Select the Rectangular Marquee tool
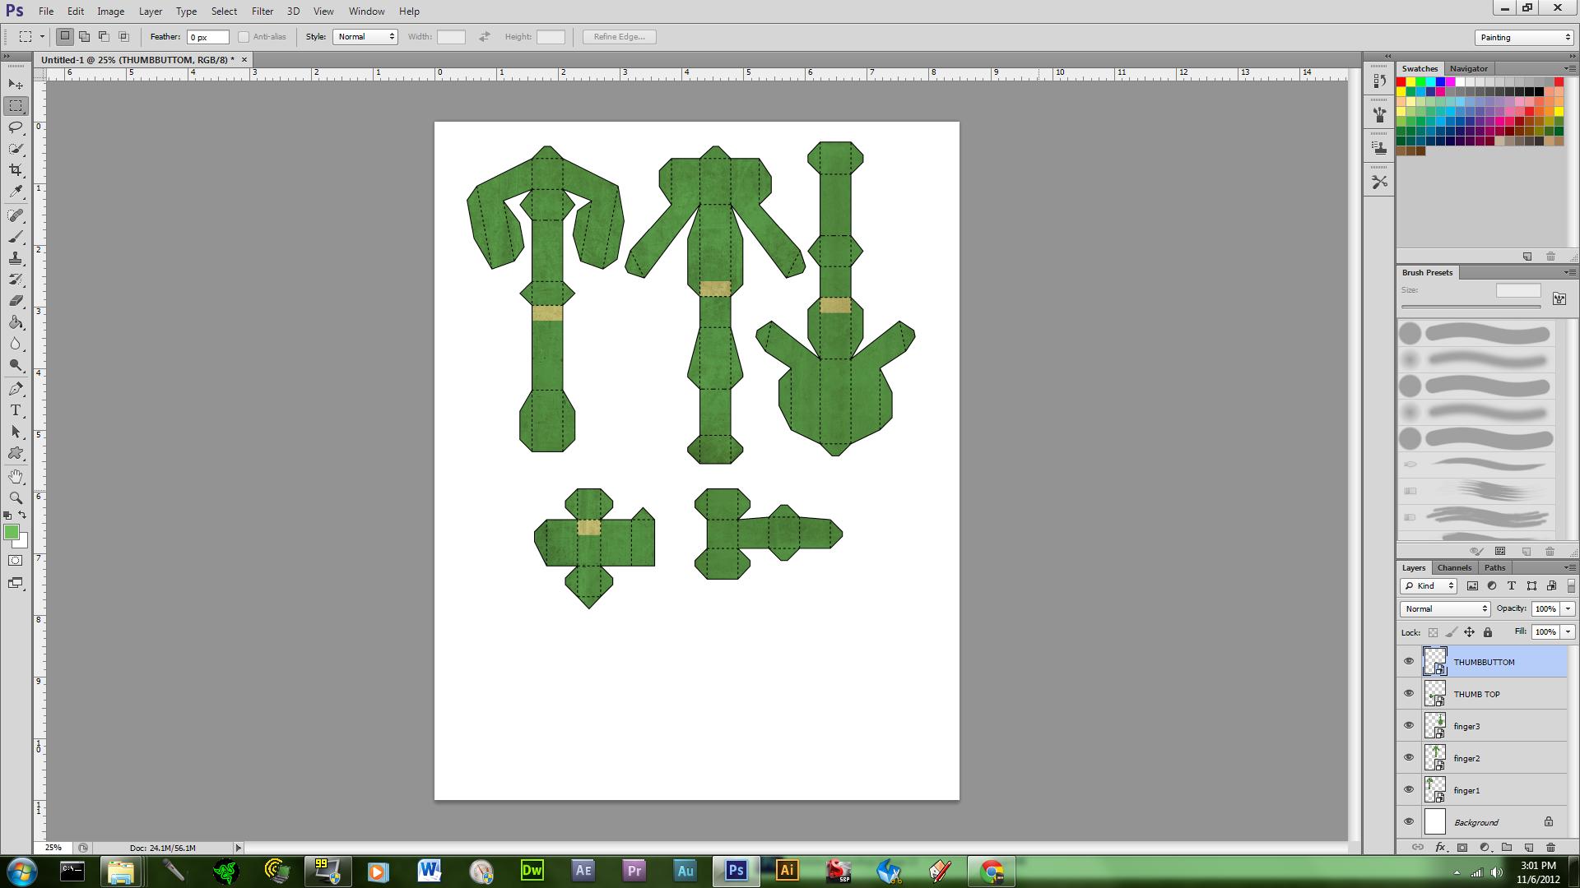The width and height of the screenshot is (1580, 888). point(16,106)
